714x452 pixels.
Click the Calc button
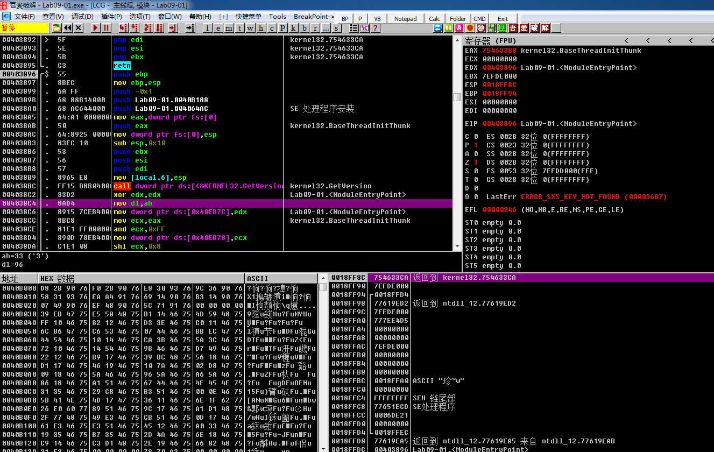(x=435, y=19)
